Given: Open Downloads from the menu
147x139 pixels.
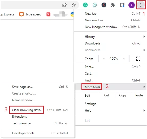Looking at the screenshot, I should tap(110, 43).
